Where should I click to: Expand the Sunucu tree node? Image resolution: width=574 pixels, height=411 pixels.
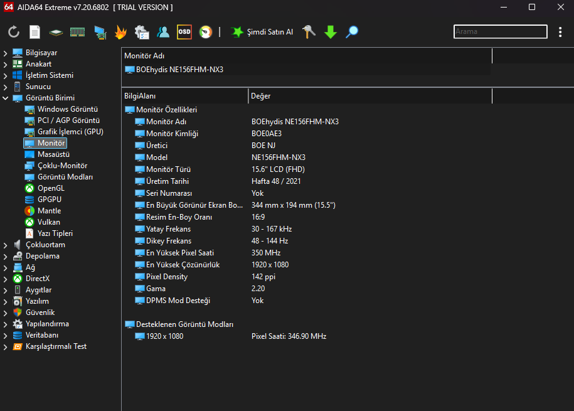click(5, 87)
